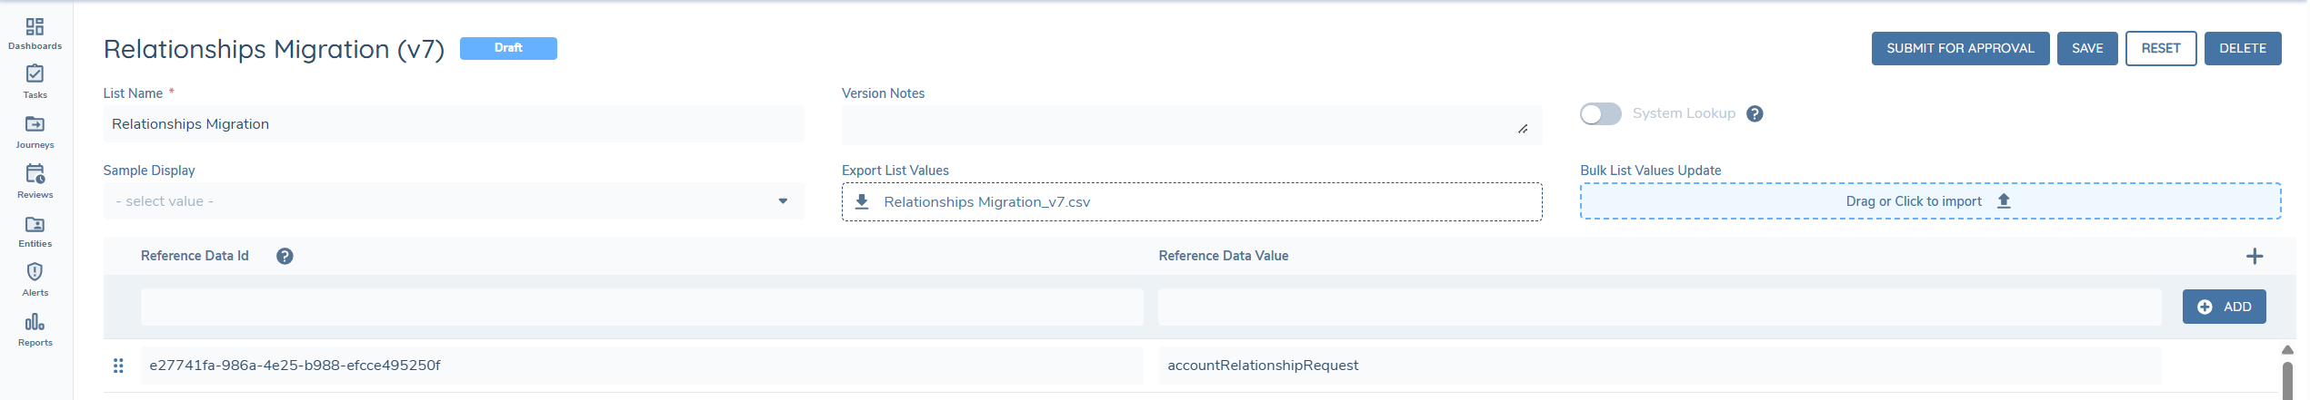The width and height of the screenshot is (2310, 400).
Task: Go to Tasks in the sidebar
Action: point(35,81)
